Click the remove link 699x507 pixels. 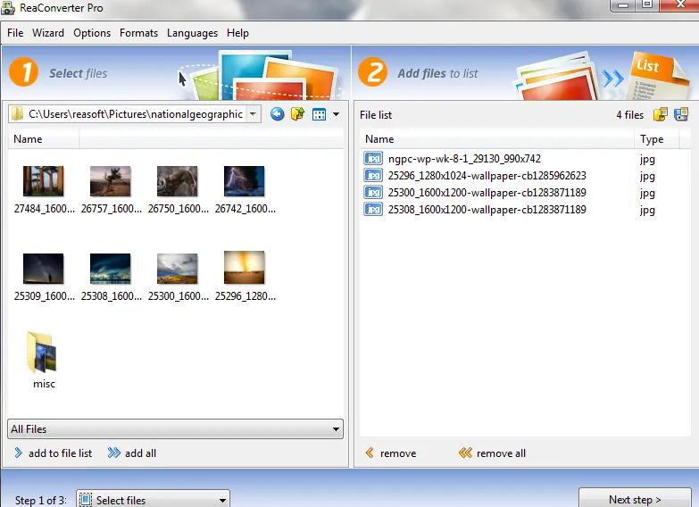coord(398,453)
